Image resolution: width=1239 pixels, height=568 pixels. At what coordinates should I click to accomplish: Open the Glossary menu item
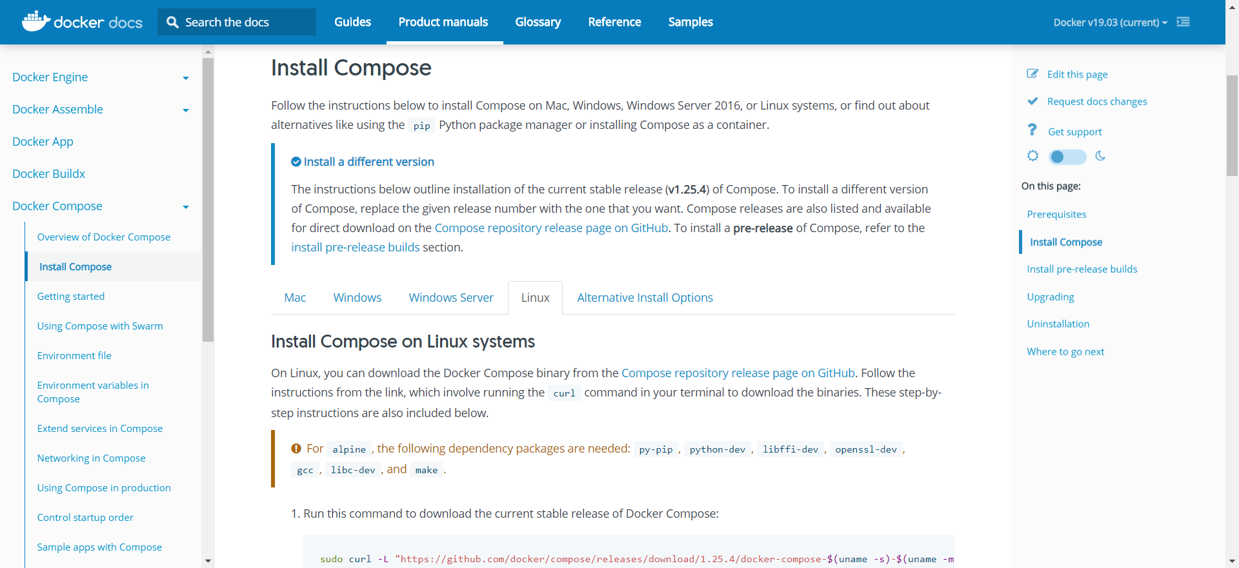(x=538, y=22)
